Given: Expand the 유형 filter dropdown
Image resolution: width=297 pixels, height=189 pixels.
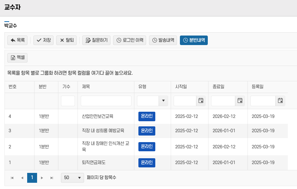Looking at the screenshot, I should pyautogui.click(x=163, y=101).
